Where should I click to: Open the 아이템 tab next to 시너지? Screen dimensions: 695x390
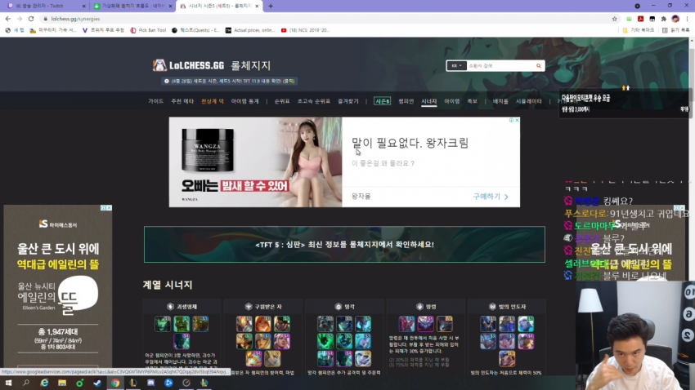pyautogui.click(x=451, y=101)
